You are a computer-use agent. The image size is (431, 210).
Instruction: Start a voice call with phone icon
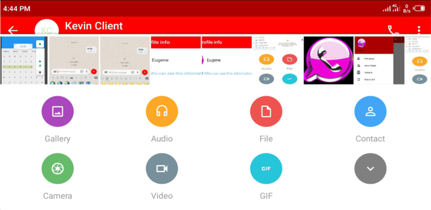(393, 30)
